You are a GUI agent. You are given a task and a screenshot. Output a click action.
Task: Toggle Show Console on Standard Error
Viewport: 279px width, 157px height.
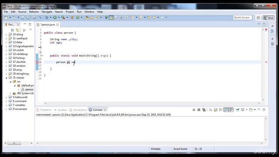click(231, 110)
